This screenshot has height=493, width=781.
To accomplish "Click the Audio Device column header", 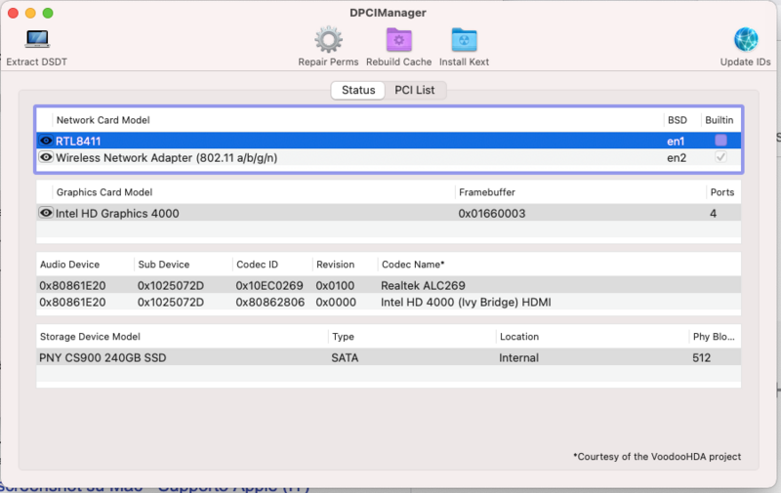I will pyautogui.click(x=69, y=265).
